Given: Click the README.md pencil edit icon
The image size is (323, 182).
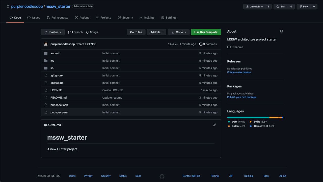Looking at the screenshot, I should click(x=214, y=125).
